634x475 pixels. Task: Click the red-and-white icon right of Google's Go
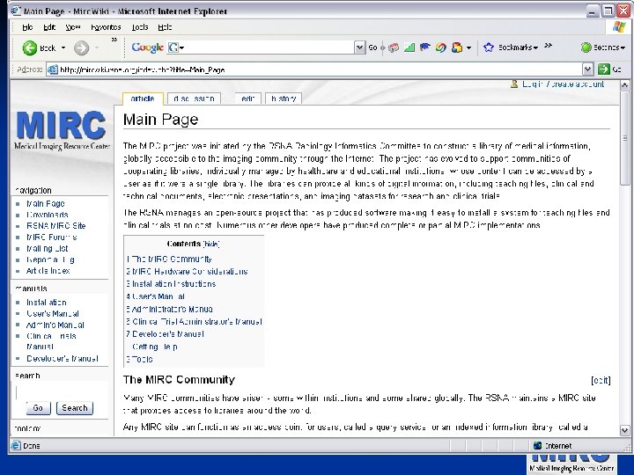click(x=394, y=47)
